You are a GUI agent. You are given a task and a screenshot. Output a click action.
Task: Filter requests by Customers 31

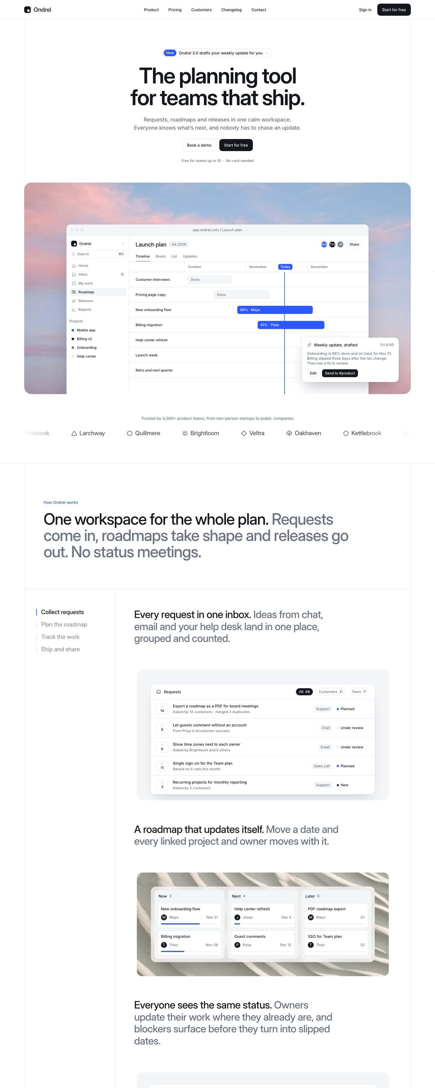(331, 692)
